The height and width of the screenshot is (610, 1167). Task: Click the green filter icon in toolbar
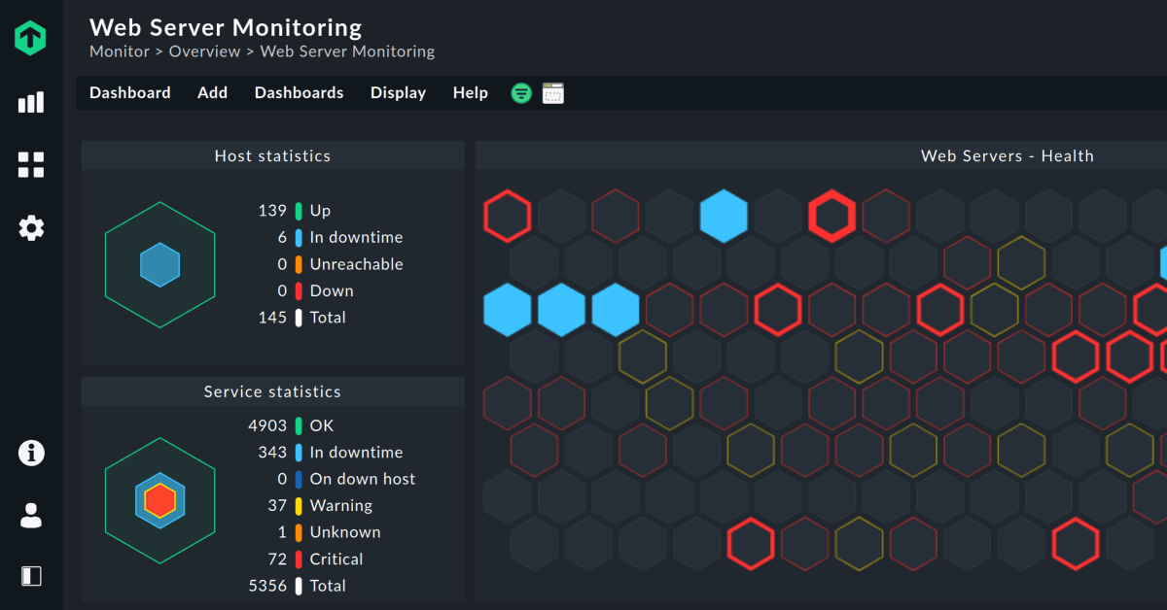coord(521,93)
